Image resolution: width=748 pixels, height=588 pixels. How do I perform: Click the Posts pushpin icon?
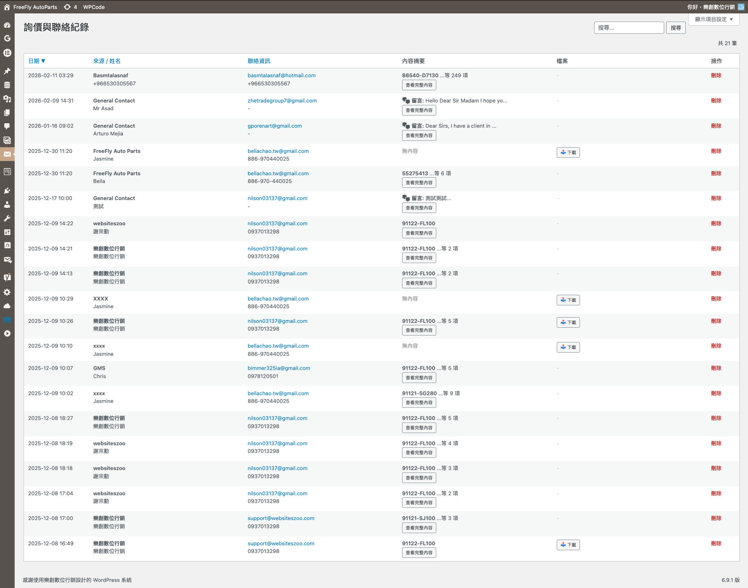point(7,71)
